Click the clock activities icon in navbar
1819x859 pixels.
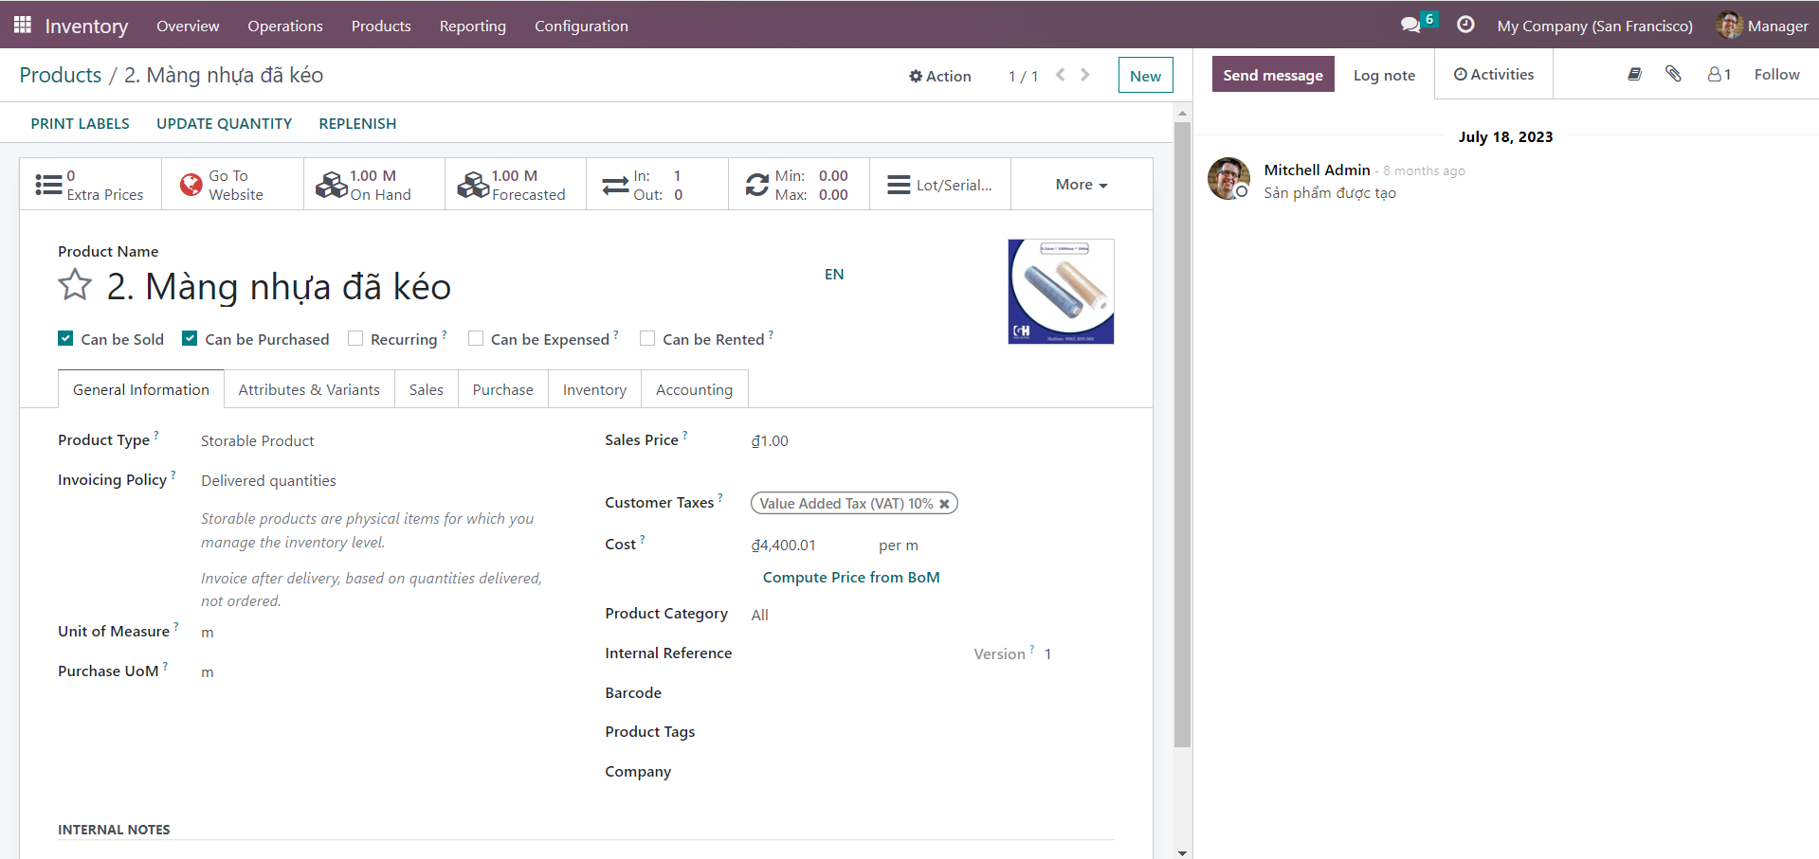pyautogui.click(x=1465, y=26)
